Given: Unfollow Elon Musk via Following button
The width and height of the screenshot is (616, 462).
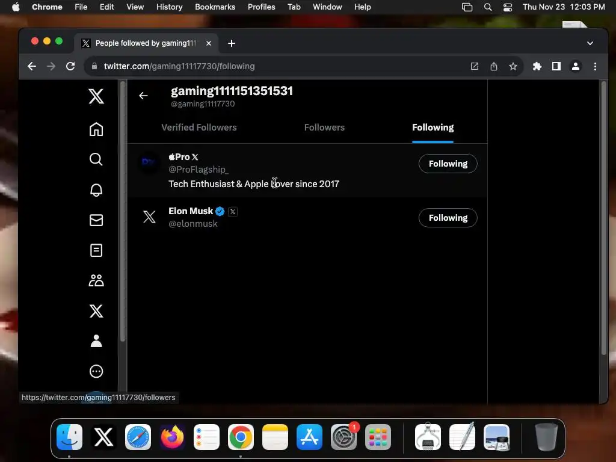Looking at the screenshot, I should click(448, 218).
